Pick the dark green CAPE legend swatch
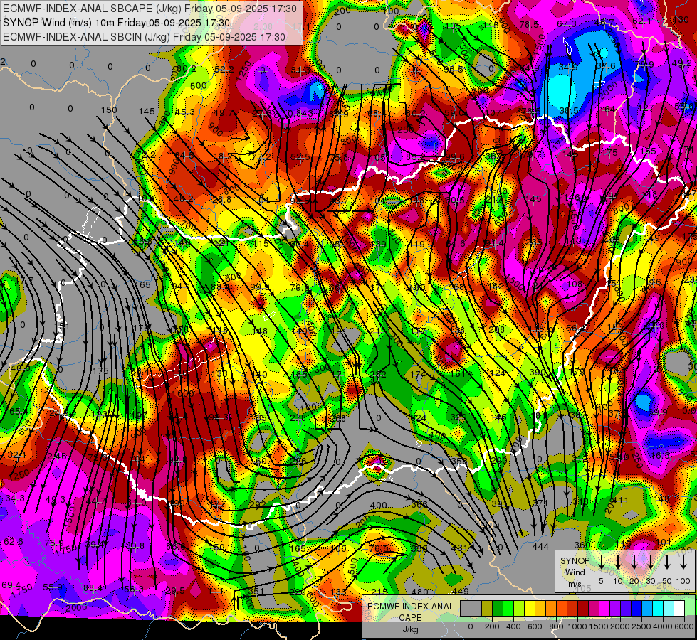 (x=498, y=609)
